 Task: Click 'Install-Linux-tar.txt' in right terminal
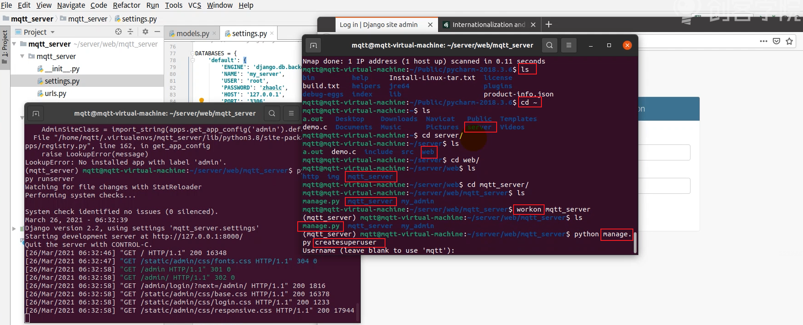pyautogui.click(x=432, y=78)
